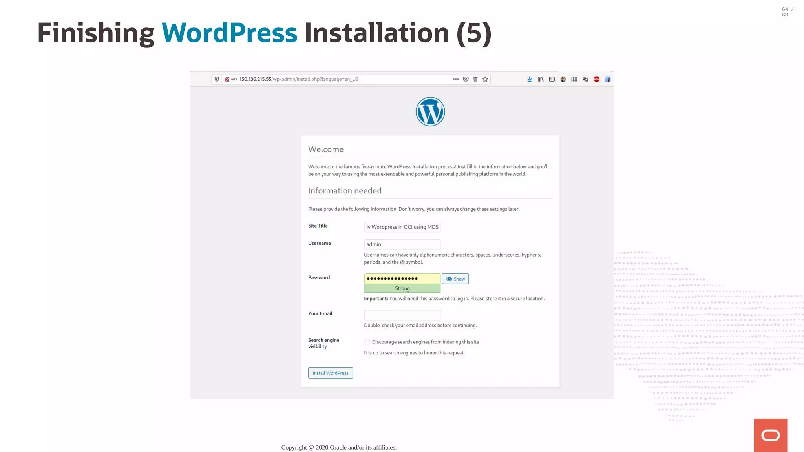The image size is (804, 452).
Task: Click the URL in the address bar
Action: (x=298, y=79)
